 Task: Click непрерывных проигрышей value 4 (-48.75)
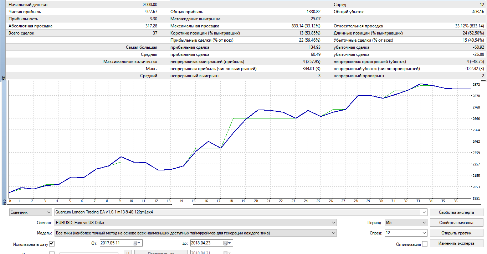click(x=475, y=62)
